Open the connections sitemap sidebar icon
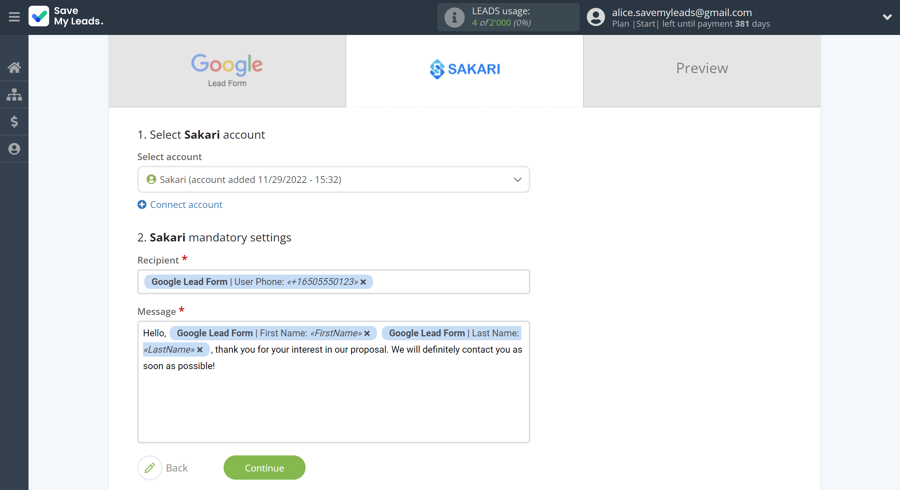 [x=14, y=95]
